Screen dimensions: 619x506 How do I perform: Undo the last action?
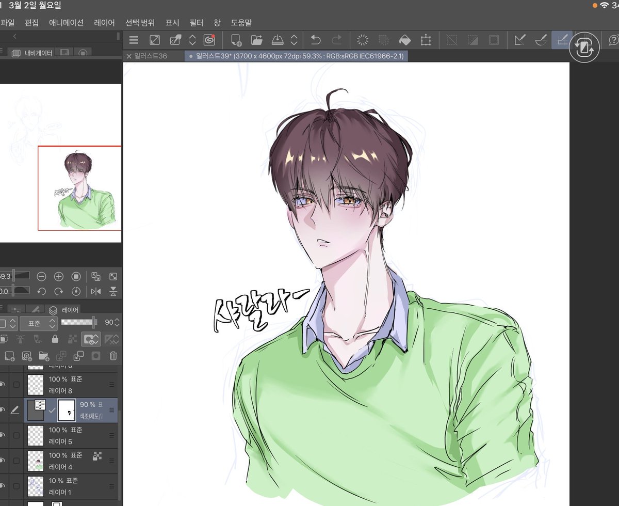tap(316, 40)
